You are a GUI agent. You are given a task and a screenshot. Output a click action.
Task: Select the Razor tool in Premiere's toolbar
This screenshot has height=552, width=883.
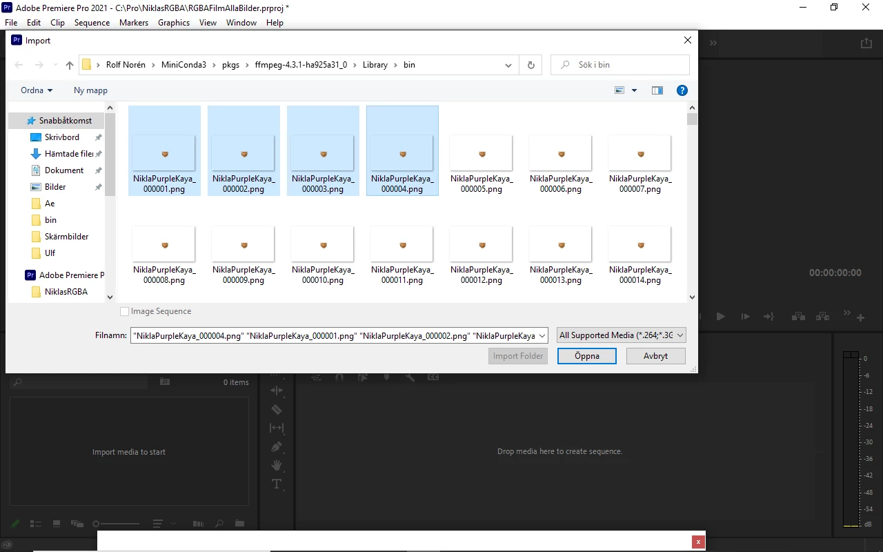click(276, 409)
